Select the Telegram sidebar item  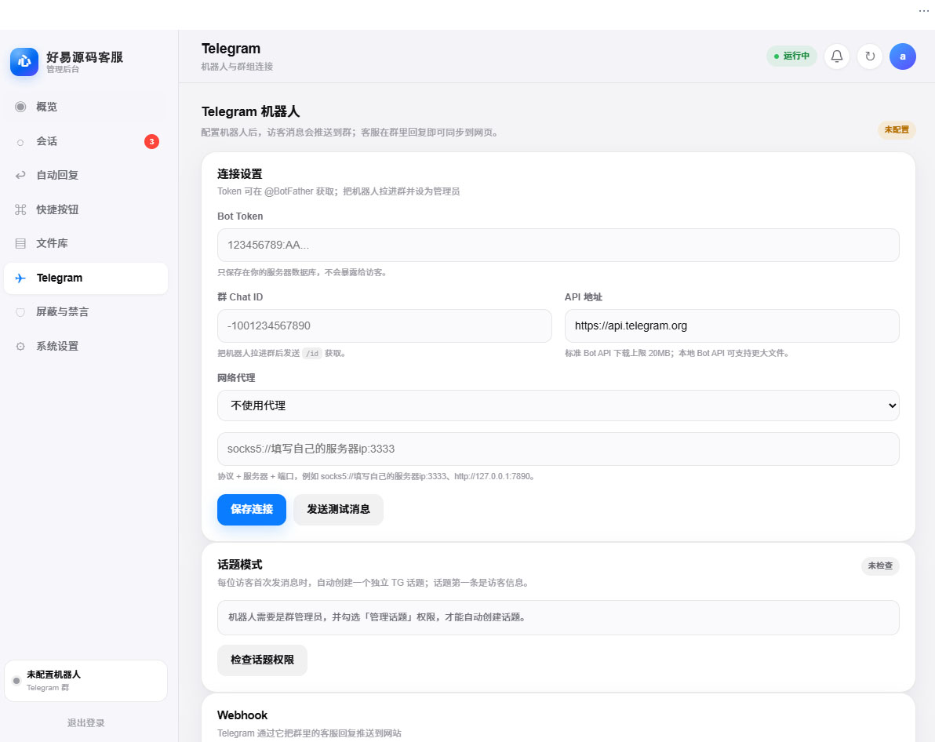(x=85, y=278)
